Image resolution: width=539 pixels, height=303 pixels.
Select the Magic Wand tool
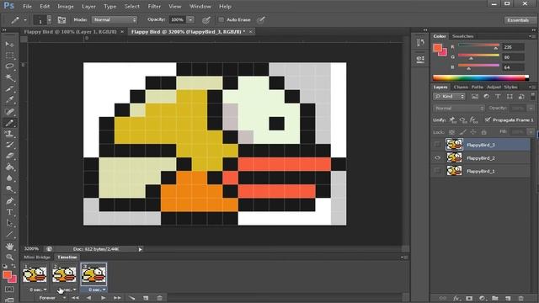click(9, 77)
